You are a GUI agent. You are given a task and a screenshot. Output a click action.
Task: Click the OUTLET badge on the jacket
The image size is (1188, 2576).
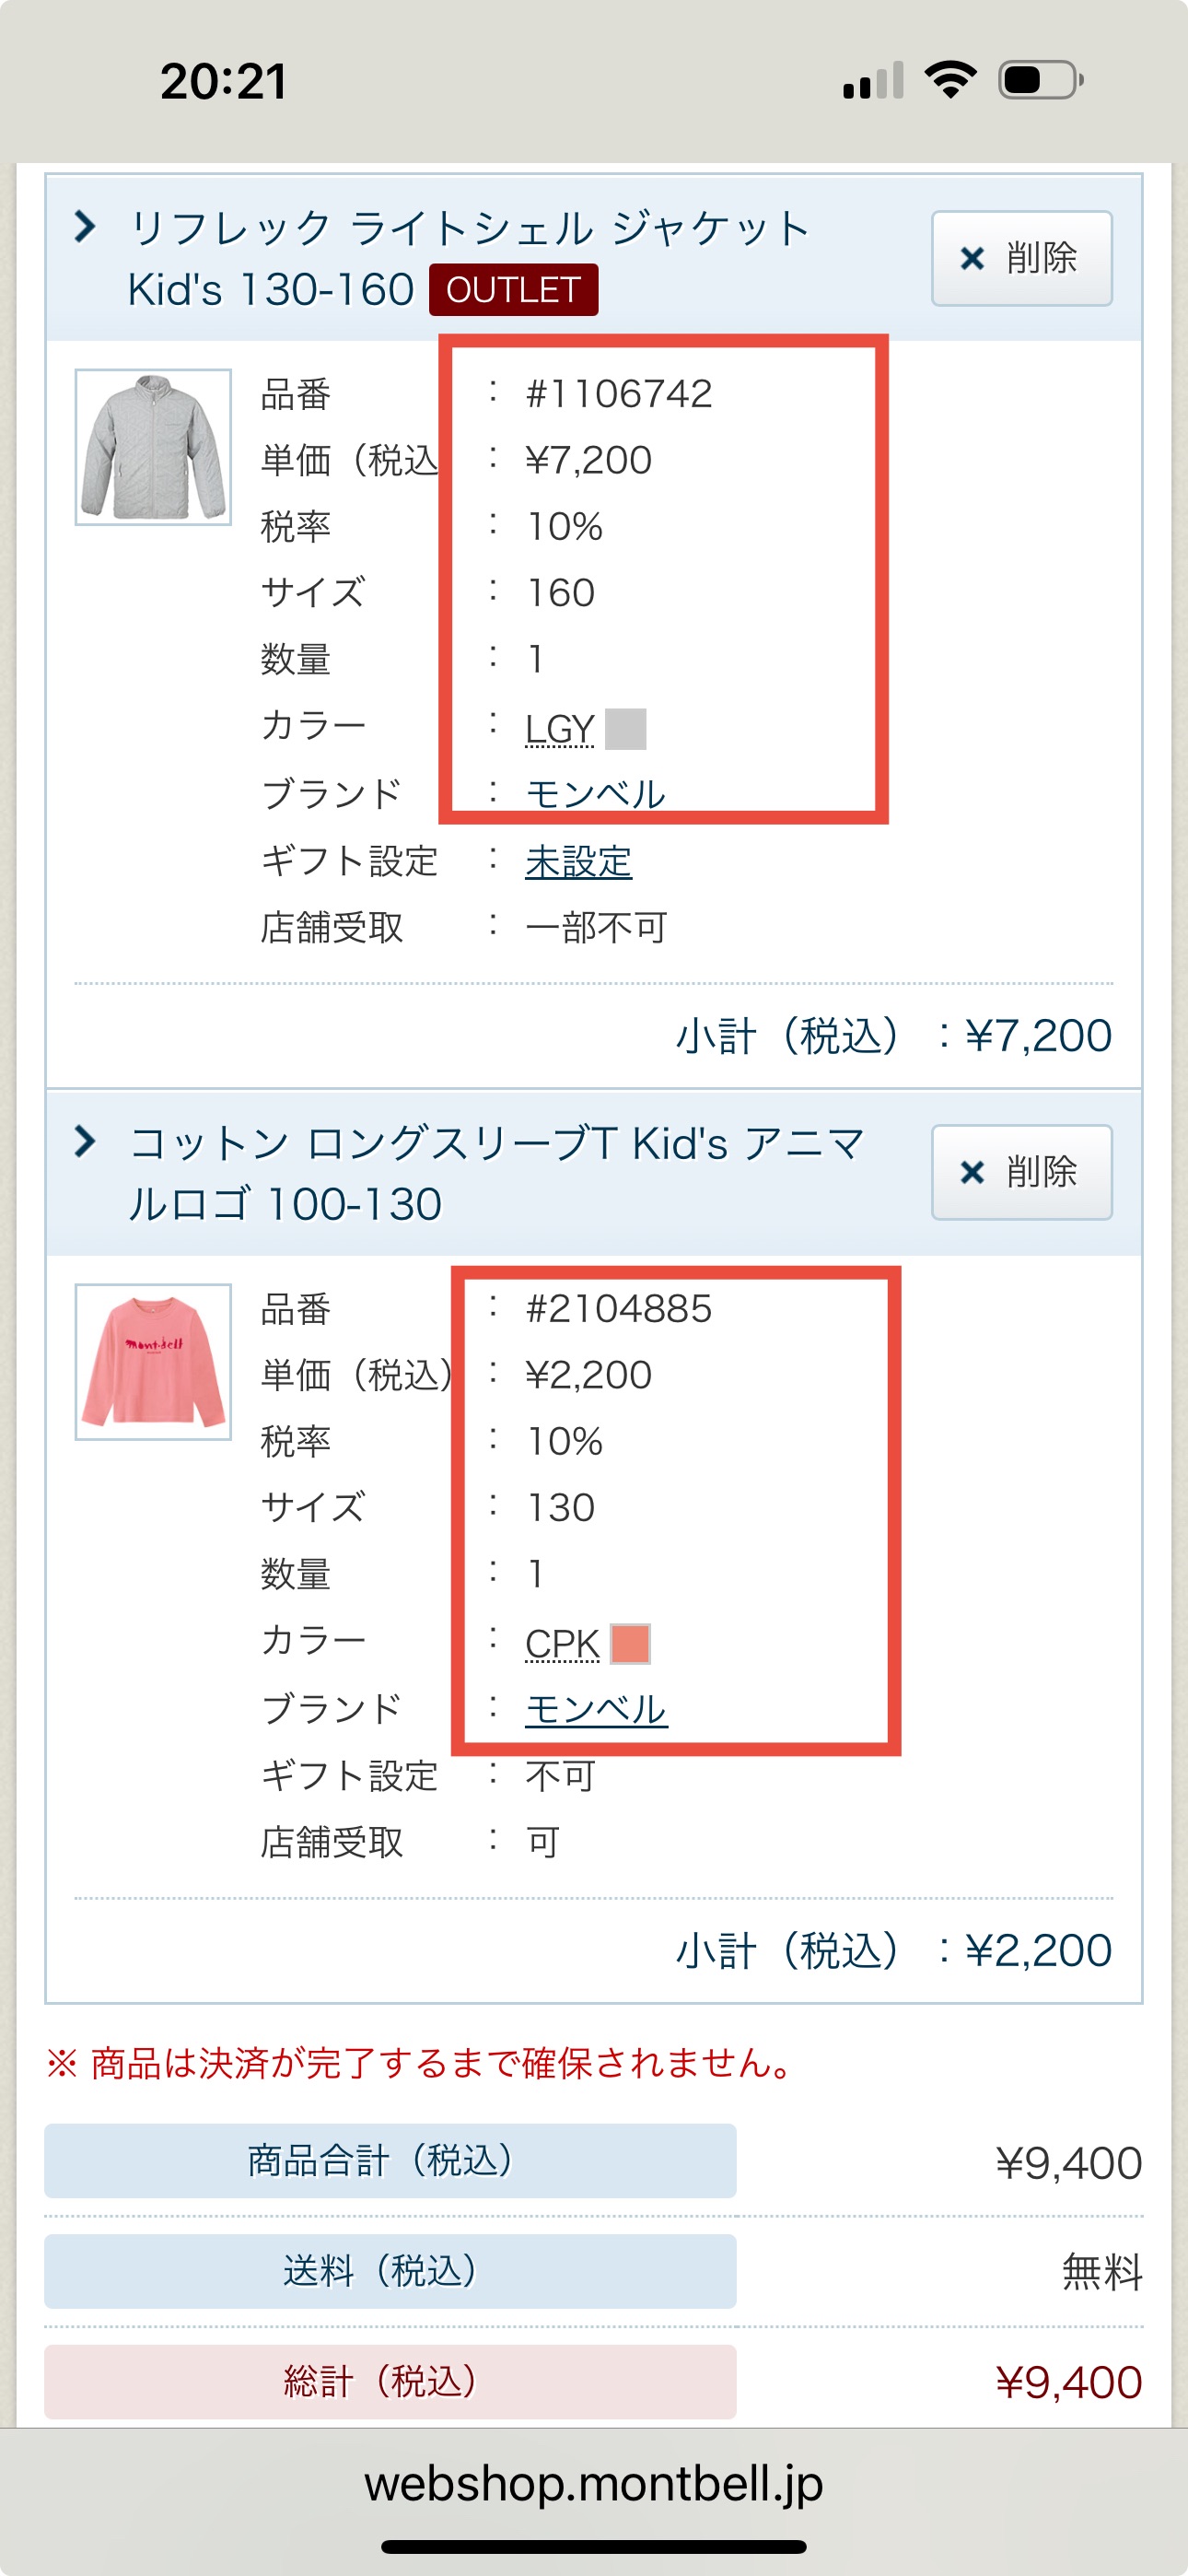click(x=513, y=290)
